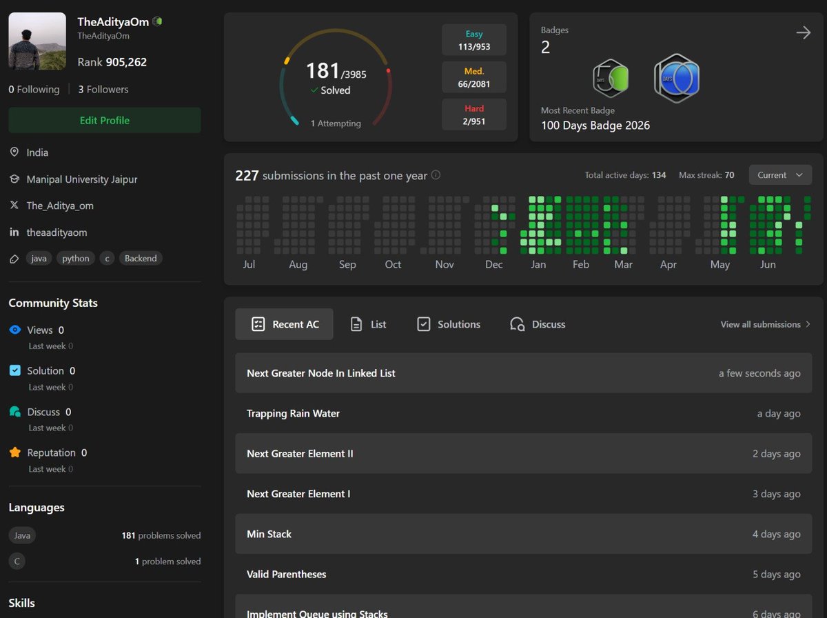Click the profile avatar photo
The height and width of the screenshot is (618, 827).
(x=37, y=41)
